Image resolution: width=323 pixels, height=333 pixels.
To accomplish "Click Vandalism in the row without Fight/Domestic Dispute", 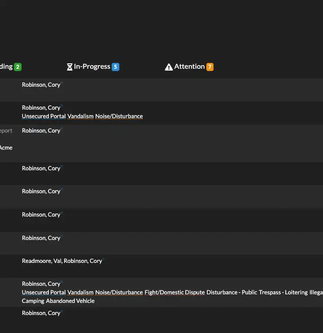I will [x=80, y=116].
